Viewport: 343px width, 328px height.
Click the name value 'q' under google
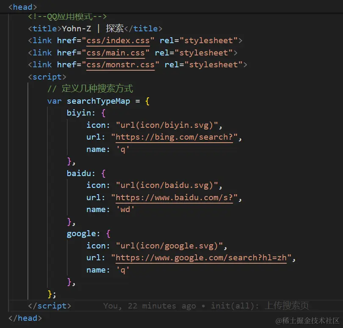123,270
